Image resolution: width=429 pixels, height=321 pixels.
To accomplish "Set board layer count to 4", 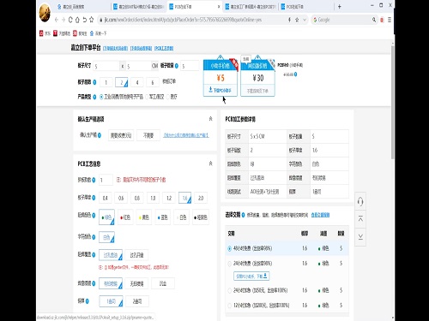I will (x=137, y=82).
